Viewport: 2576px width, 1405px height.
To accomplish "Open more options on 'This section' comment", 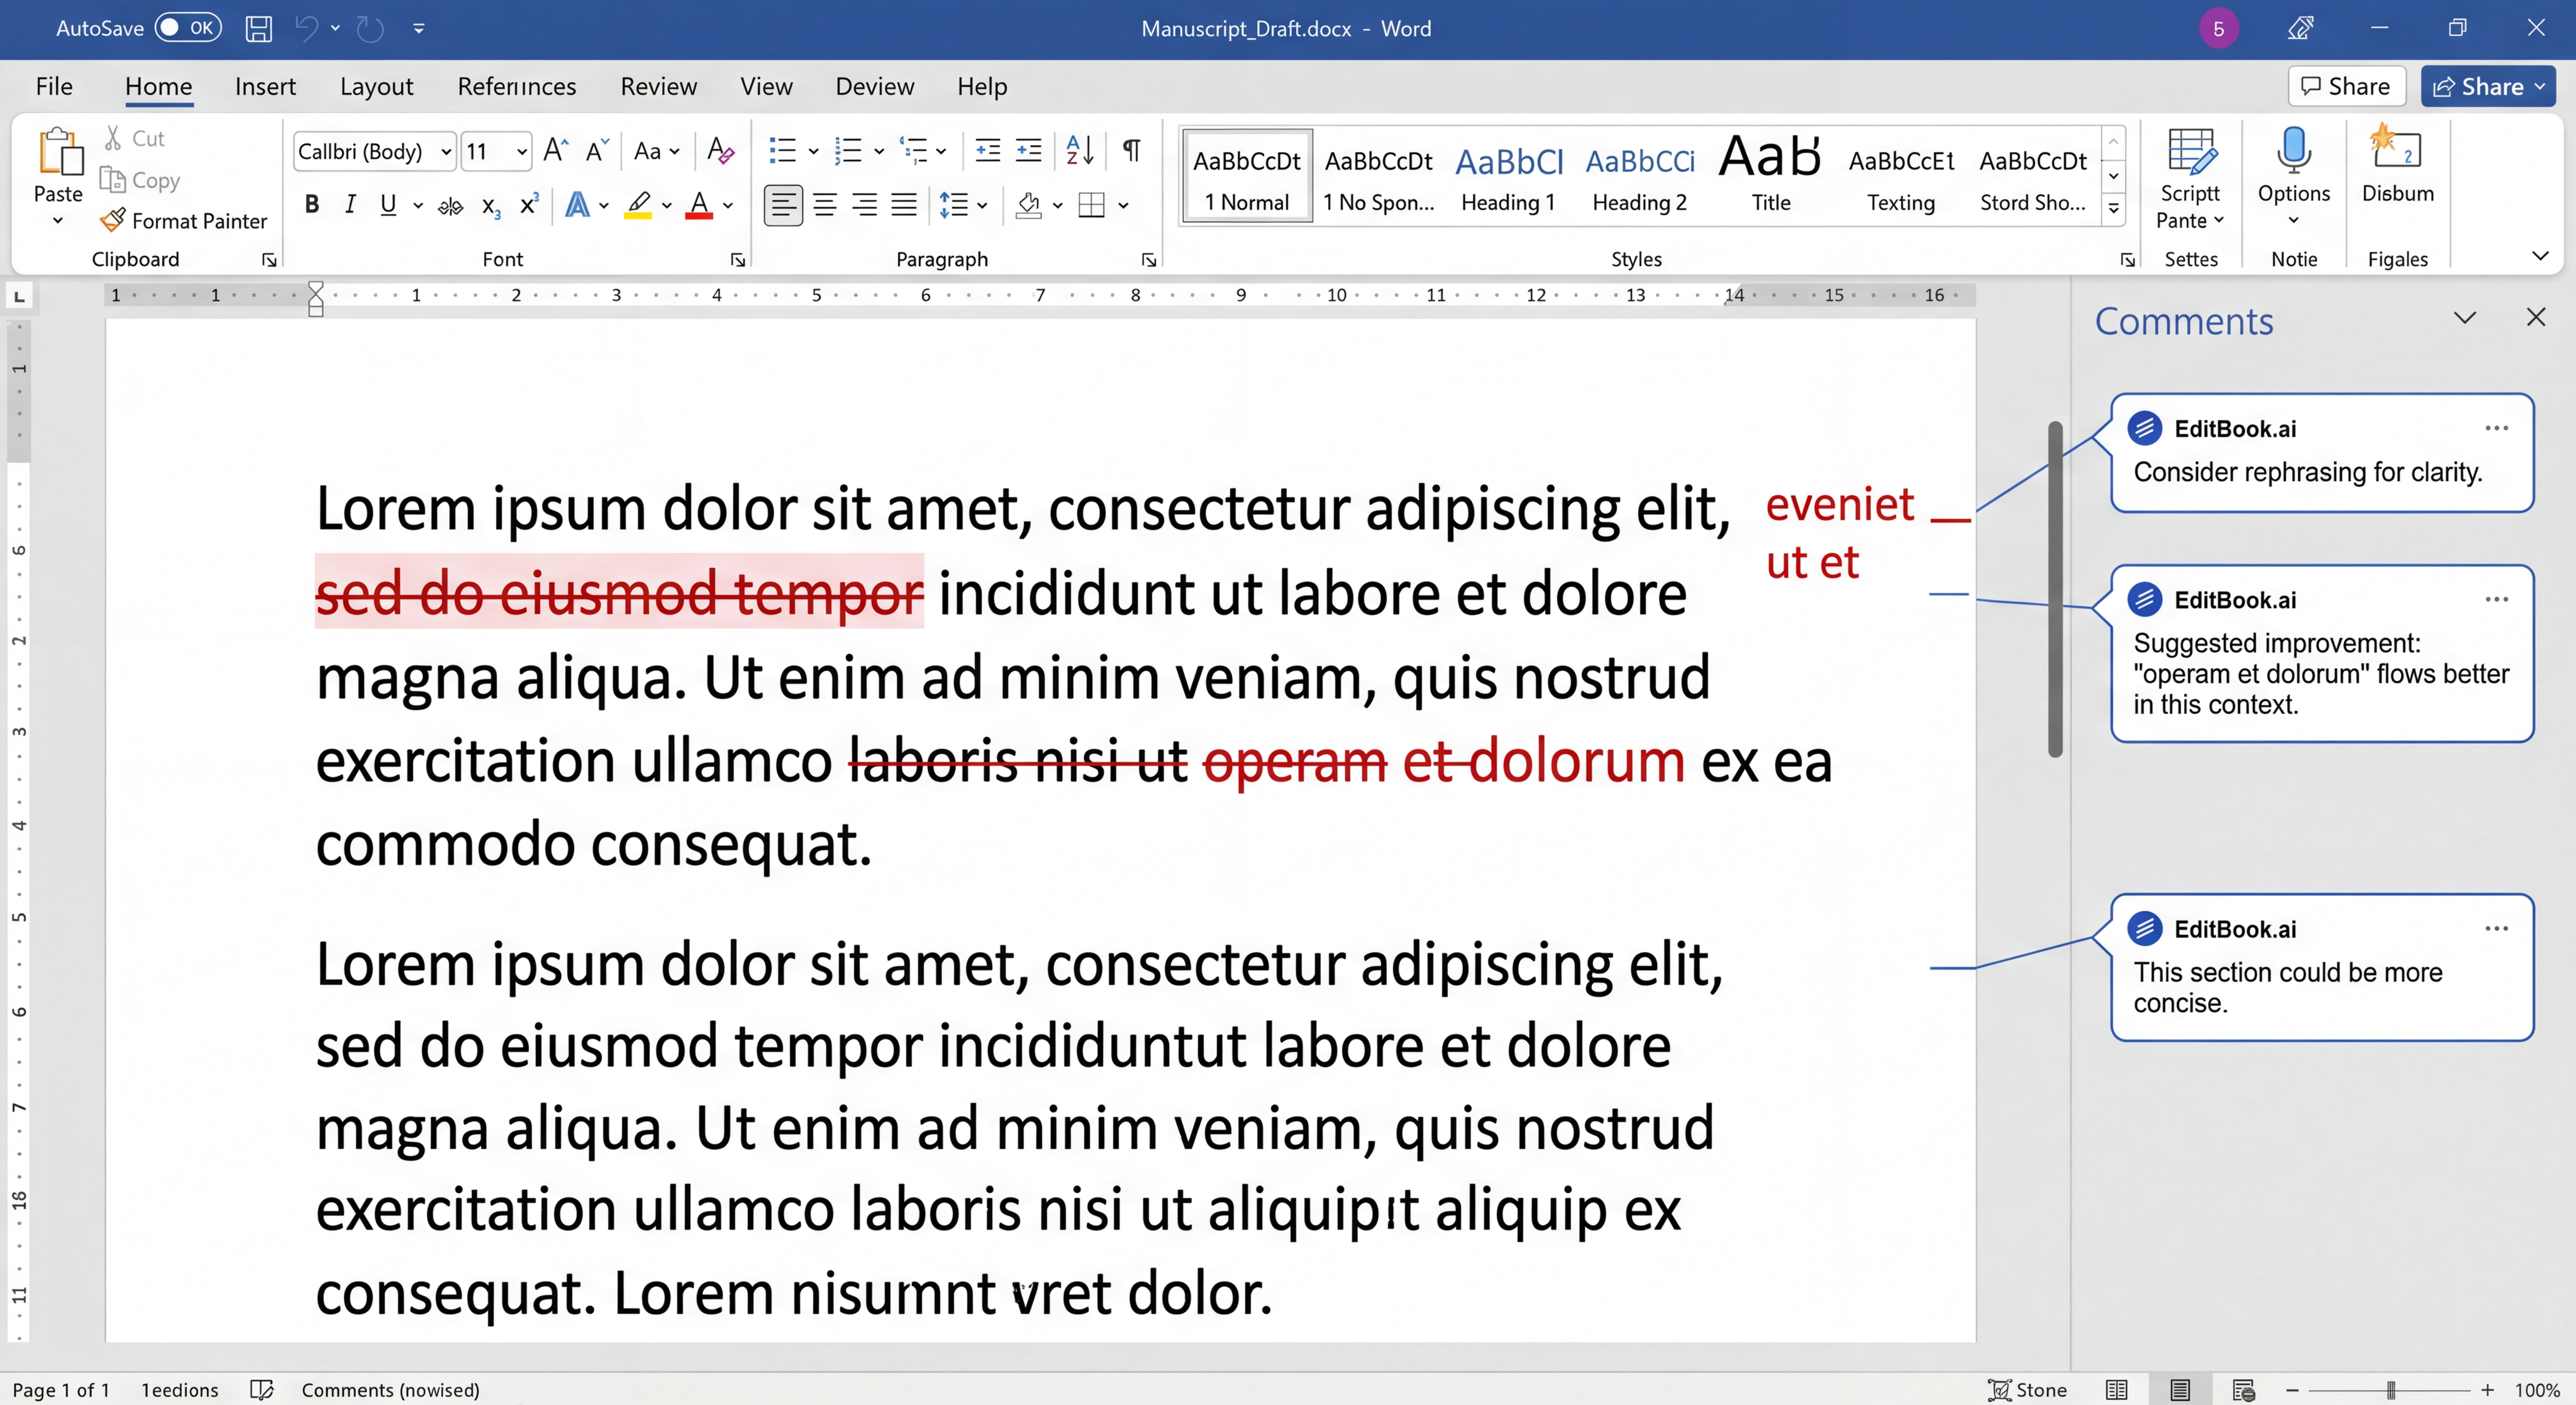I will point(2497,928).
